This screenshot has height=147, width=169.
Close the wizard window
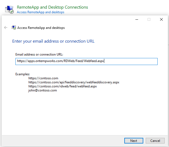click(x=161, y=19)
